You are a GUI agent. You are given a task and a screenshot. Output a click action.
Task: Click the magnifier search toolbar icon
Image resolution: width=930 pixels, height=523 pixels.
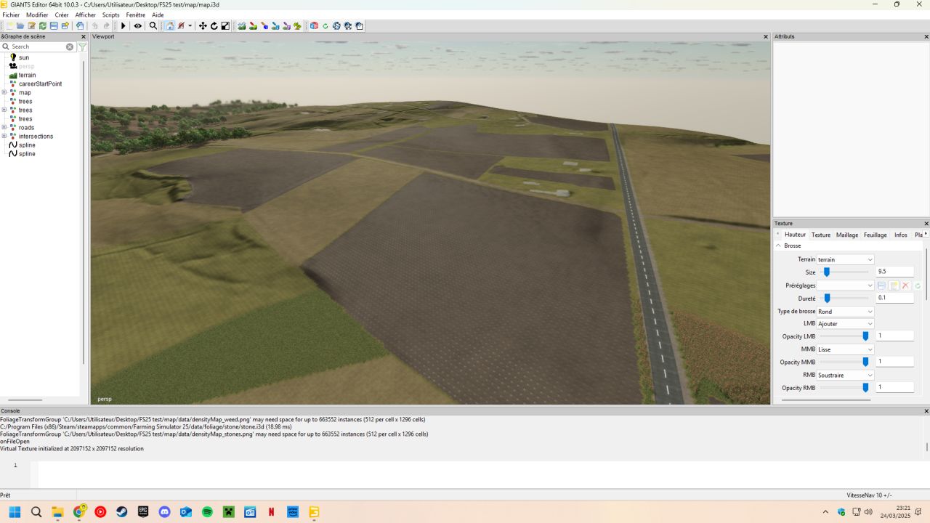pos(153,25)
